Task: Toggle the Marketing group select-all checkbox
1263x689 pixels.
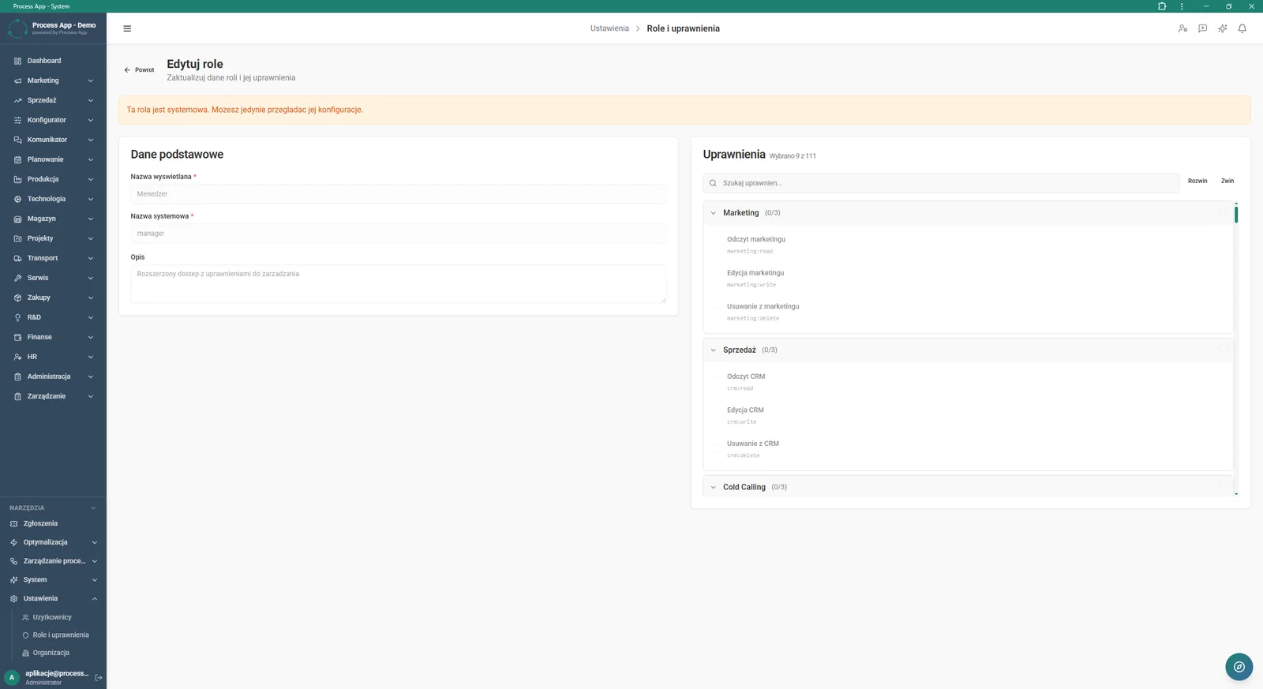Action: [x=1223, y=212]
